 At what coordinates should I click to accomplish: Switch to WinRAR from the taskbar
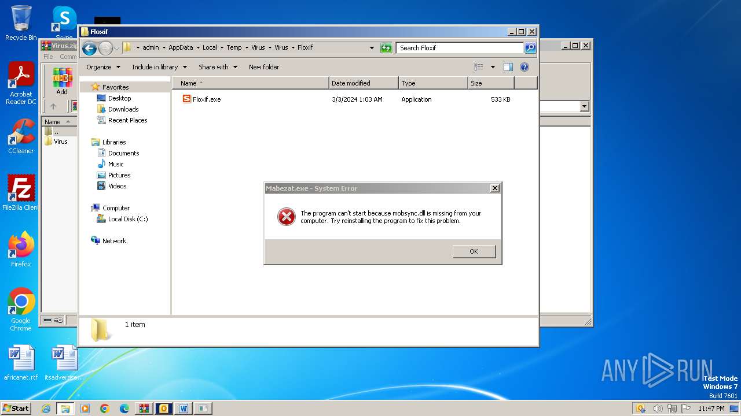tap(144, 408)
